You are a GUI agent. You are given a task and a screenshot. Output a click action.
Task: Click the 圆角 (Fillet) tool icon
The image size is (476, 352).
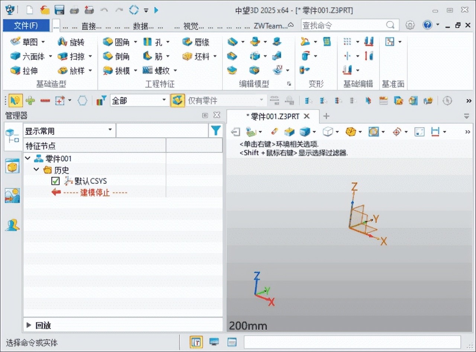coord(108,42)
